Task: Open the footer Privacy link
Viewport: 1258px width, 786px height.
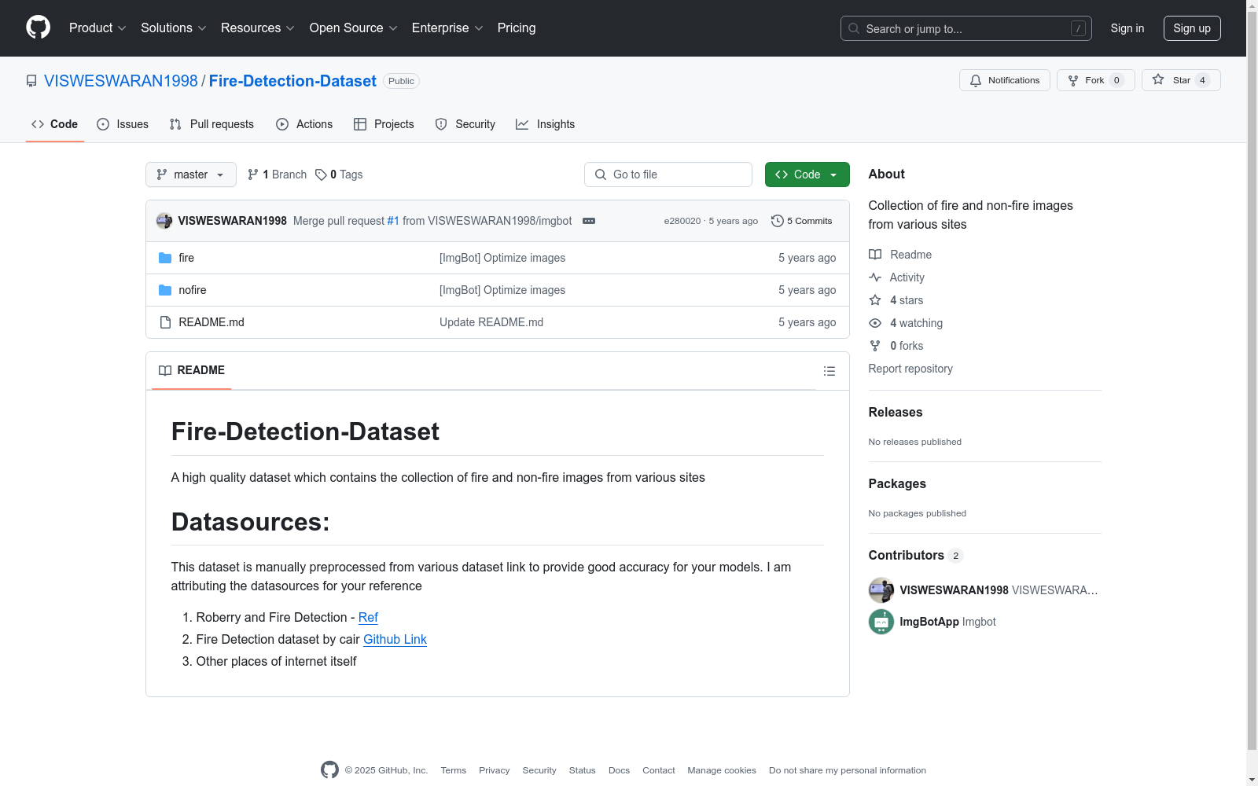Action: click(495, 770)
